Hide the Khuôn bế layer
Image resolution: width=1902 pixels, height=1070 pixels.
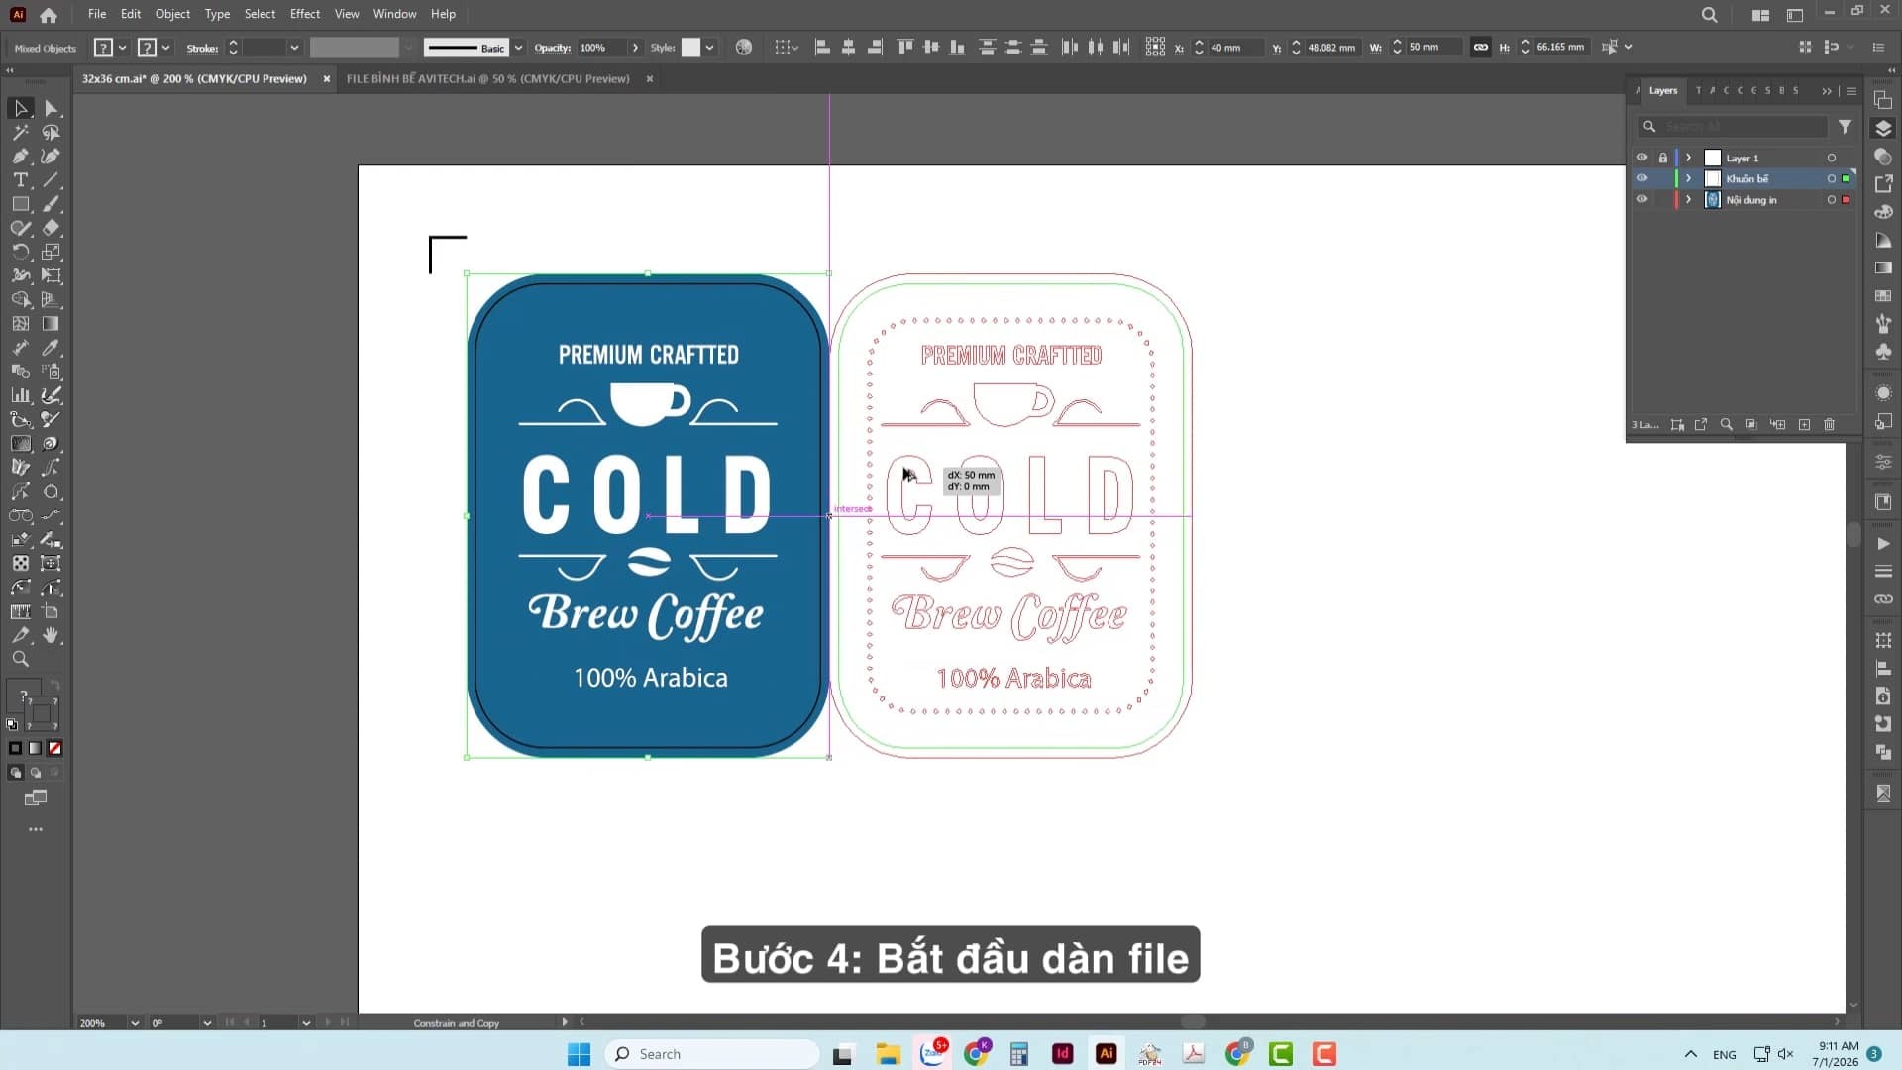pyautogui.click(x=1641, y=178)
